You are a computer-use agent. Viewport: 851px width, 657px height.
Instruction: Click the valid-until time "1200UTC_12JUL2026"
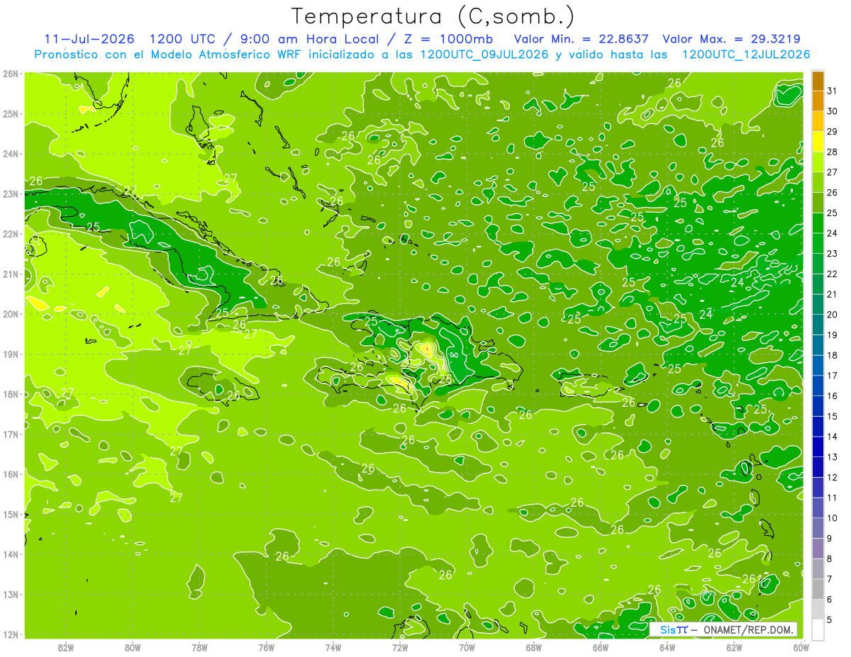[746, 54]
